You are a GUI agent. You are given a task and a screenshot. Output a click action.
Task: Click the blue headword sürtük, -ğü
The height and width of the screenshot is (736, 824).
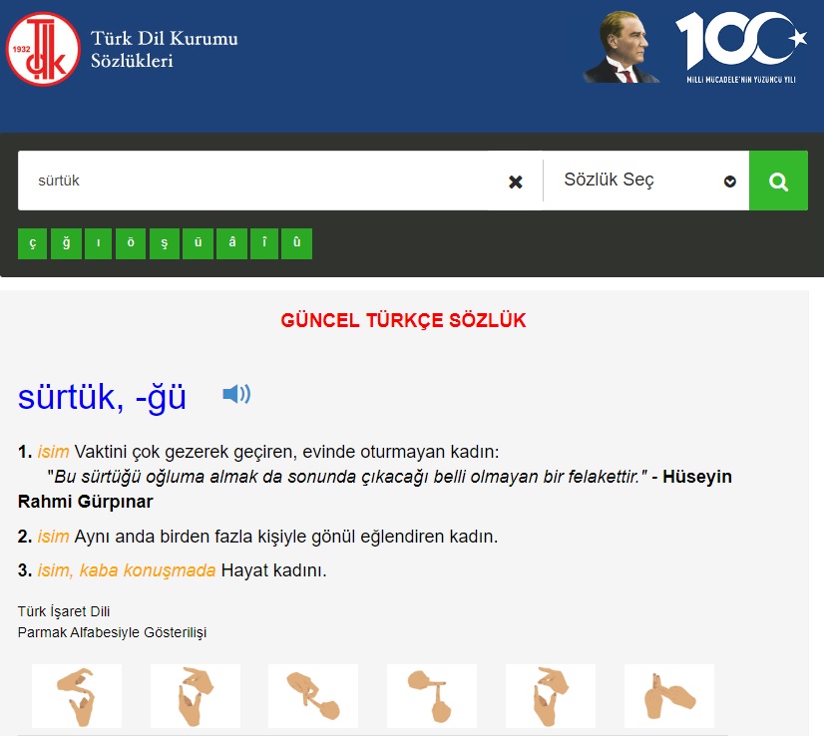click(x=102, y=396)
